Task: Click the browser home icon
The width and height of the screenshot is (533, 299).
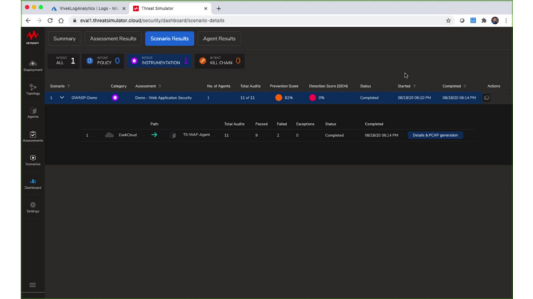Action: [x=61, y=21]
